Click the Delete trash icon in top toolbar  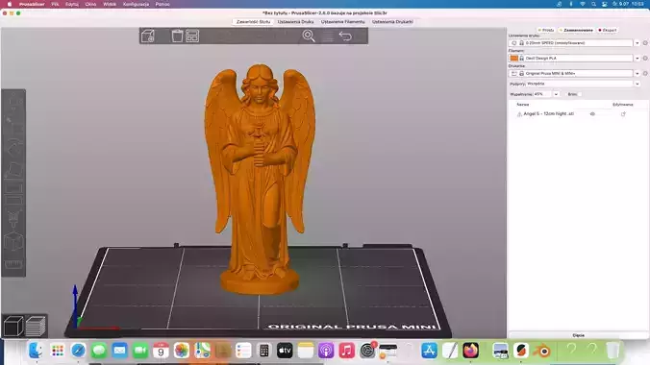[x=177, y=36]
